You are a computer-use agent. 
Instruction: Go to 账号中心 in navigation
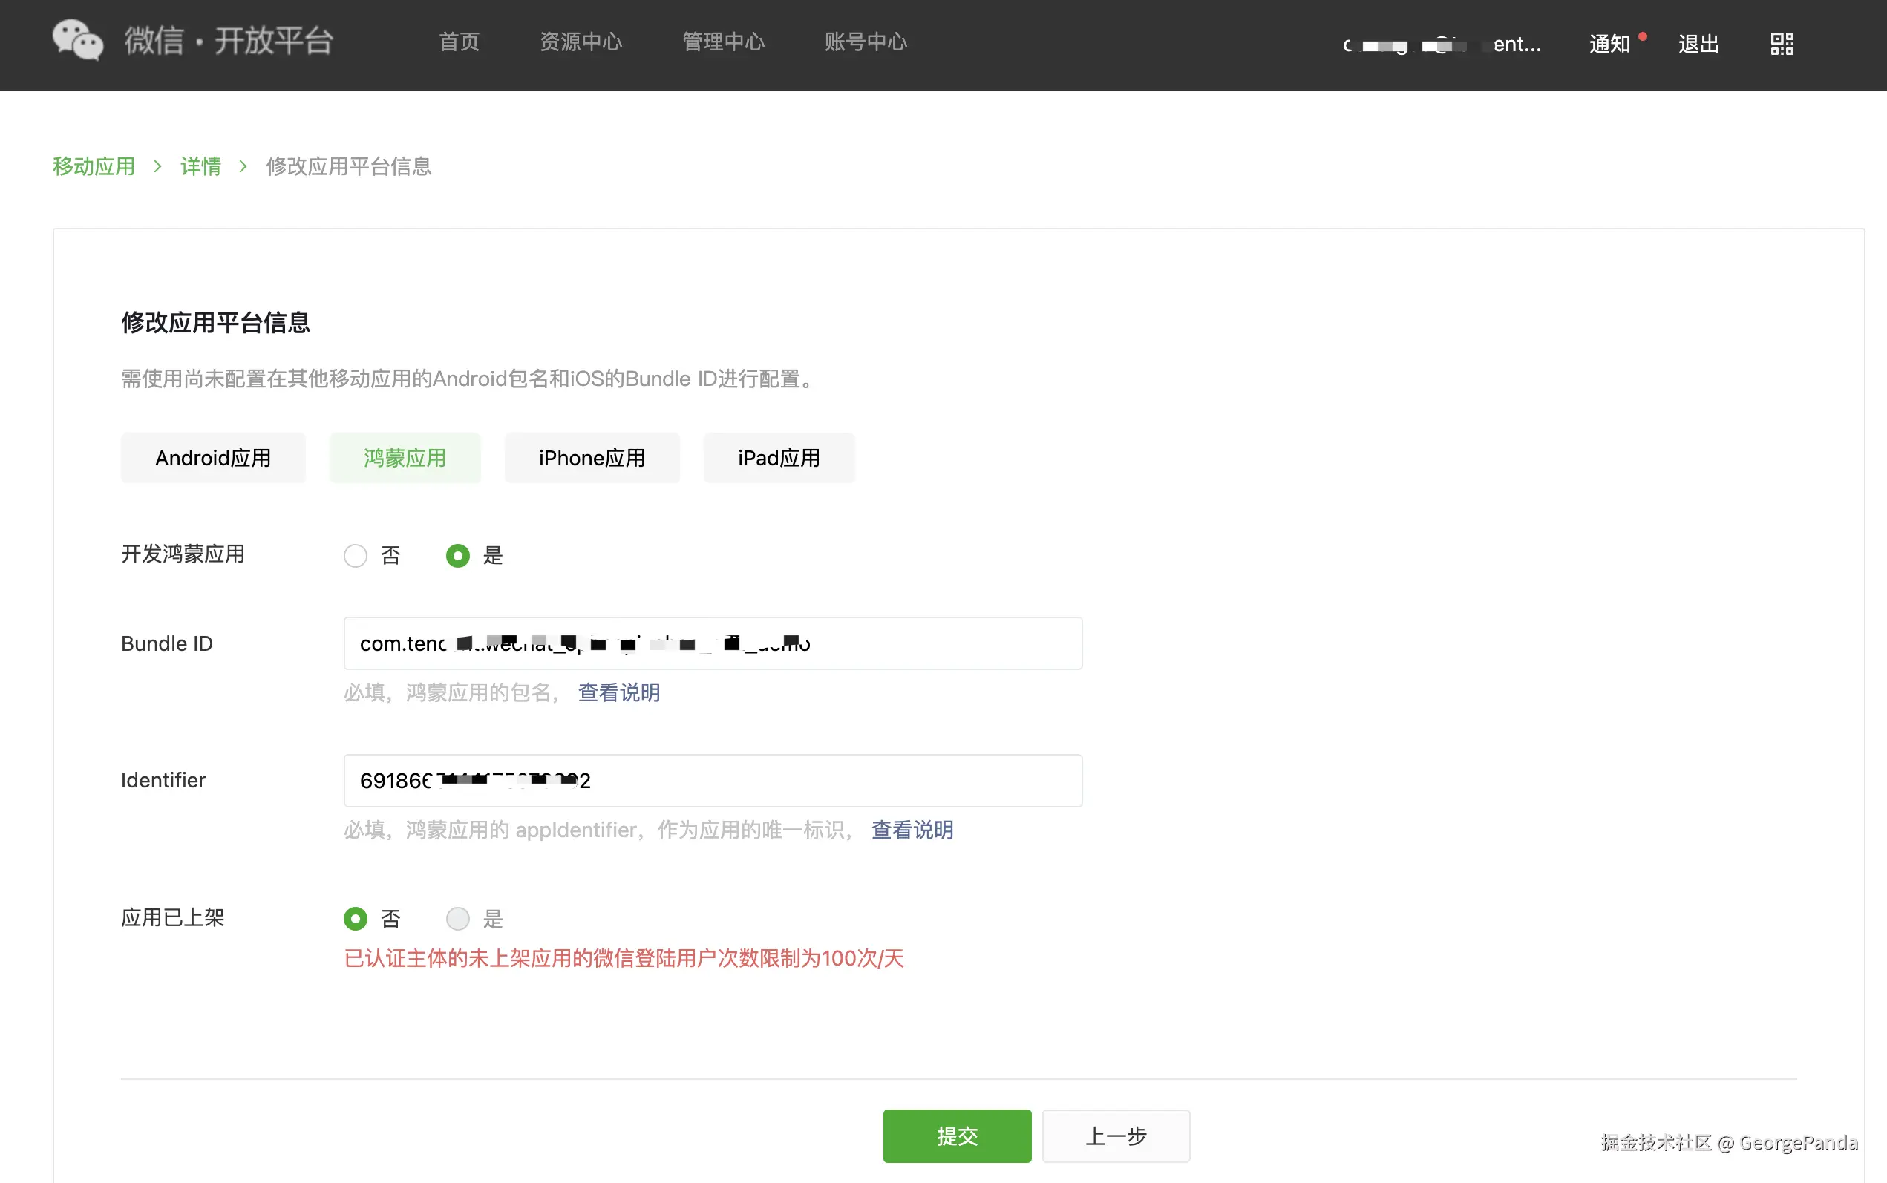[x=866, y=42]
